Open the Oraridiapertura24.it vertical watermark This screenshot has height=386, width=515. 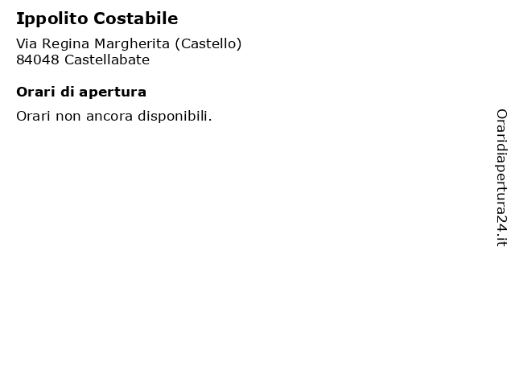point(501,178)
